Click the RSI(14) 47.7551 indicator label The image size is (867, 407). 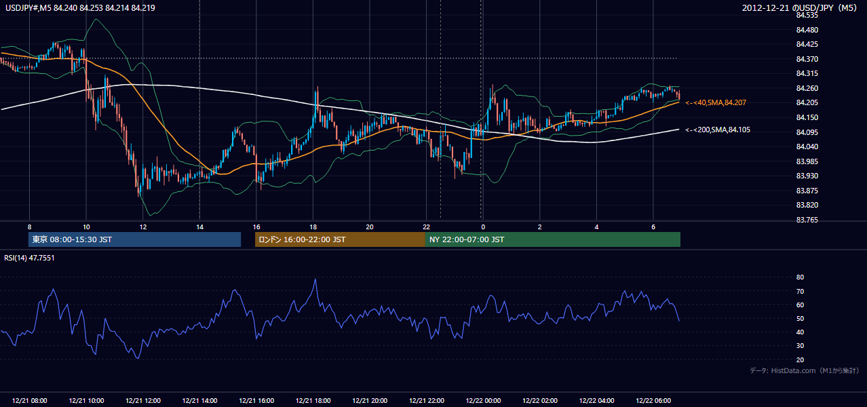pyautogui.click(x=29, y=258)
